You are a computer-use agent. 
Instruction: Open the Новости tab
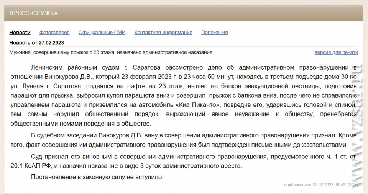pos(20,33)
